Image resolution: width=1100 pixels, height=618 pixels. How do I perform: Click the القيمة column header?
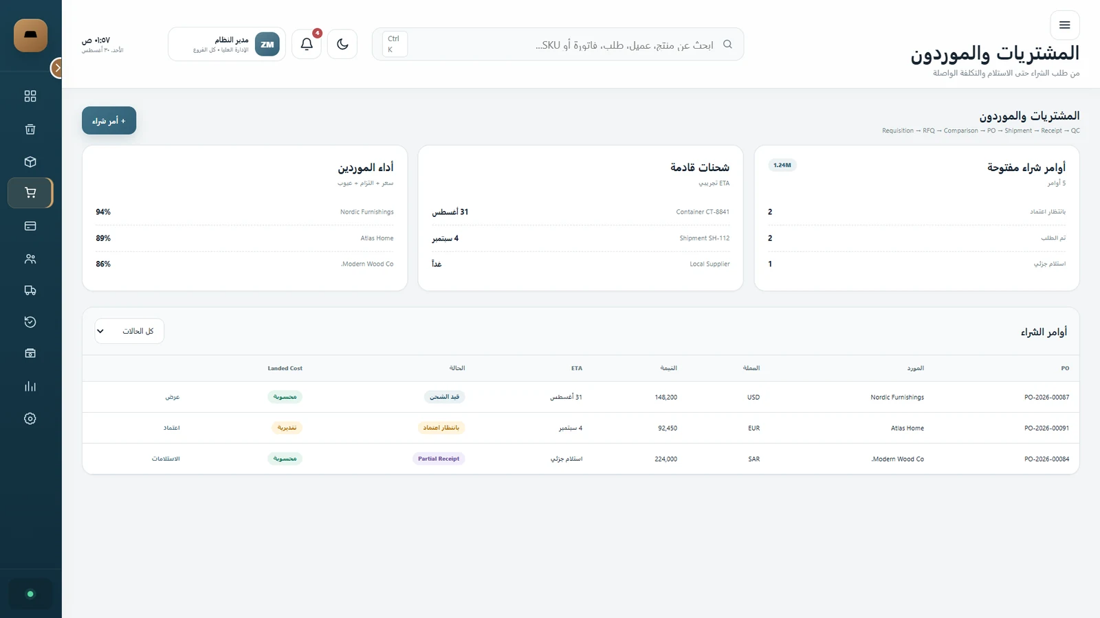pos(668,369)
